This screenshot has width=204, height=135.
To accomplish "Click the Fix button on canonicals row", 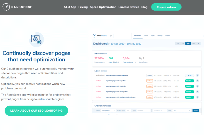I will coord(189,75).
